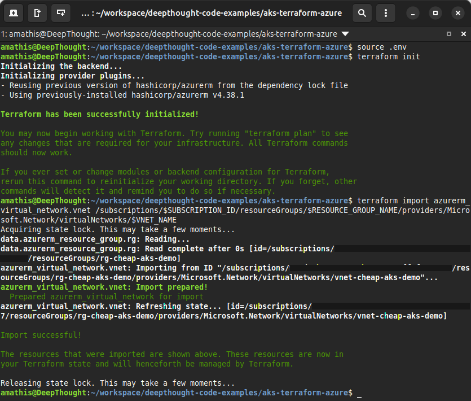
Task: Click 'Prepared azurerm_virtual_network for import' line
Action: (107, 297)
